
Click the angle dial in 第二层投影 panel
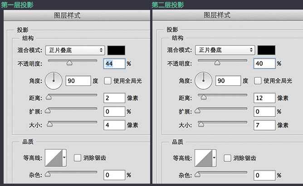(204, 81)
